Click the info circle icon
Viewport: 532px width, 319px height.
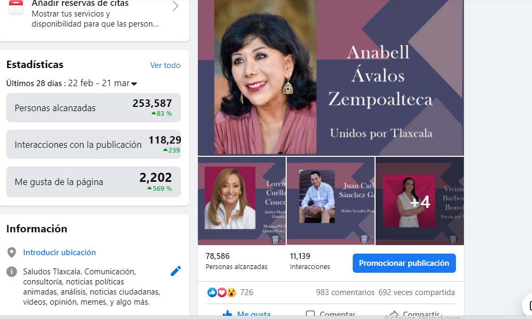[x=12, y=272]
